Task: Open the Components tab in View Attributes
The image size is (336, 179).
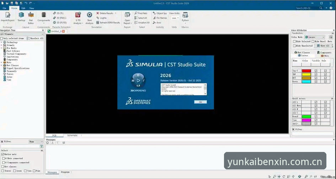Action: click(324, 52)
